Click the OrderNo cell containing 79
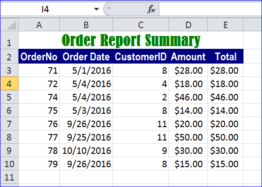This screenshot has height=187, width=262. [x=39, y=164]
